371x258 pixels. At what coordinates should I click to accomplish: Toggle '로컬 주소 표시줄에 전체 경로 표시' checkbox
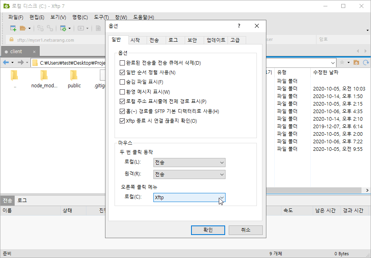coord(122,101)
